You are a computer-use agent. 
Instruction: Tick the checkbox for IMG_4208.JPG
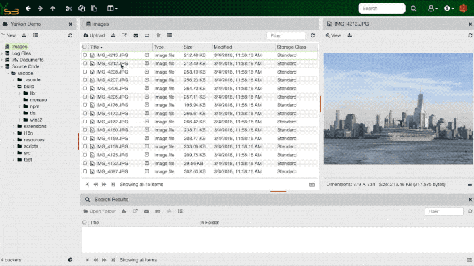point(85,72)
